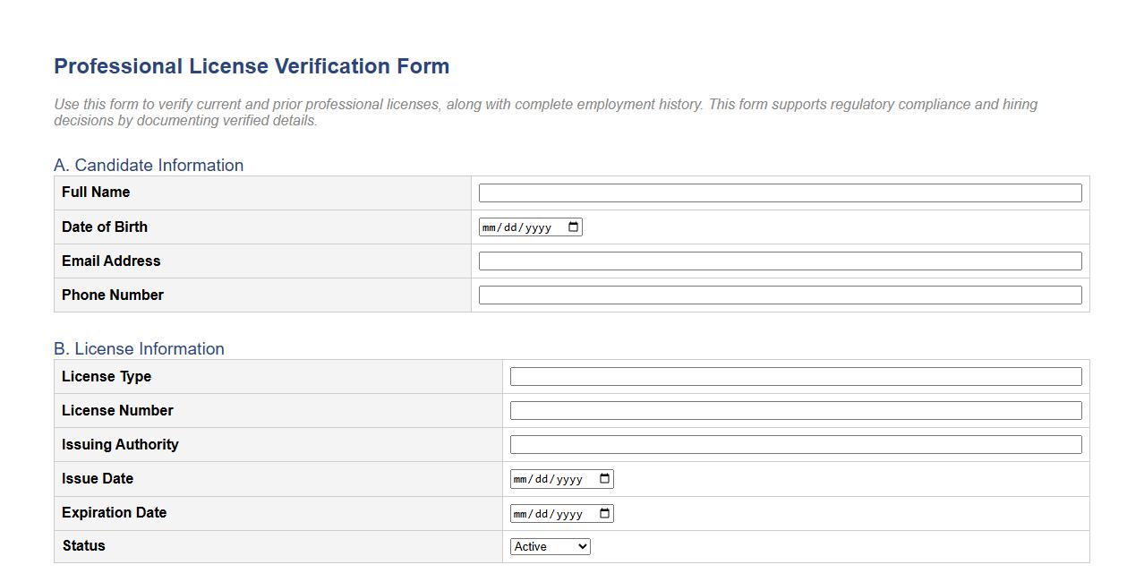Select the year segment of Expiration Date
This screenshot has width=1144, height=582.
click(569, 513)
